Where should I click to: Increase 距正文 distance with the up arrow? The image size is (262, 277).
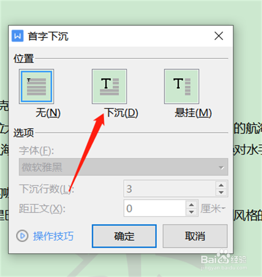pos(191,205)
